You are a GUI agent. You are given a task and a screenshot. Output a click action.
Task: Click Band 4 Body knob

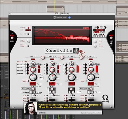coord(91,70)
